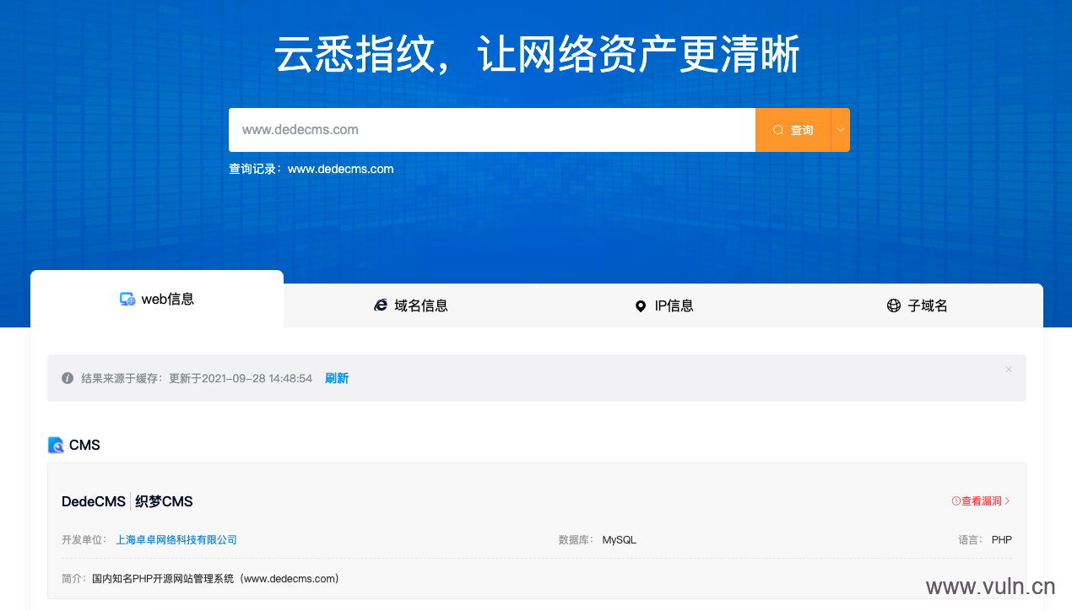The height and width of the screenshot is (611, 1072).
Task: Focus the domain search input field
Action: click(x=492, y=130)
